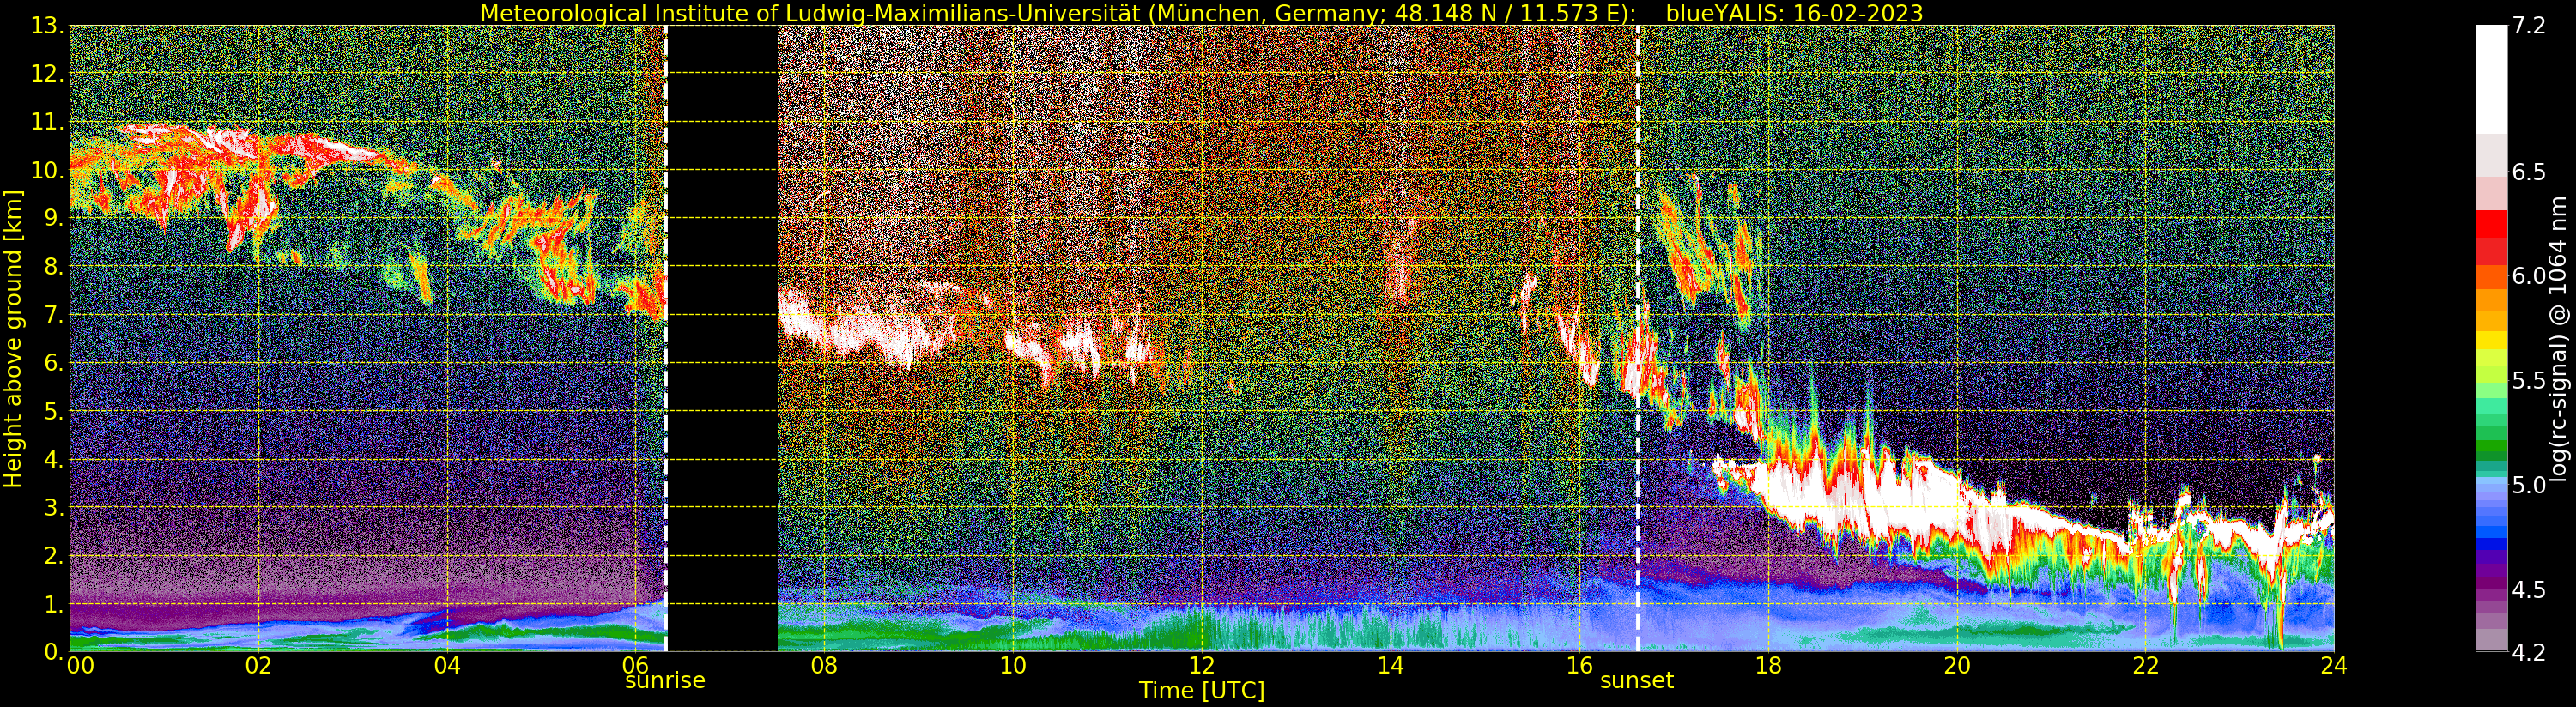2576x707 pixels.
Task: Click the 'Time [UTC]' axis label
Action: pos(1202,691)
